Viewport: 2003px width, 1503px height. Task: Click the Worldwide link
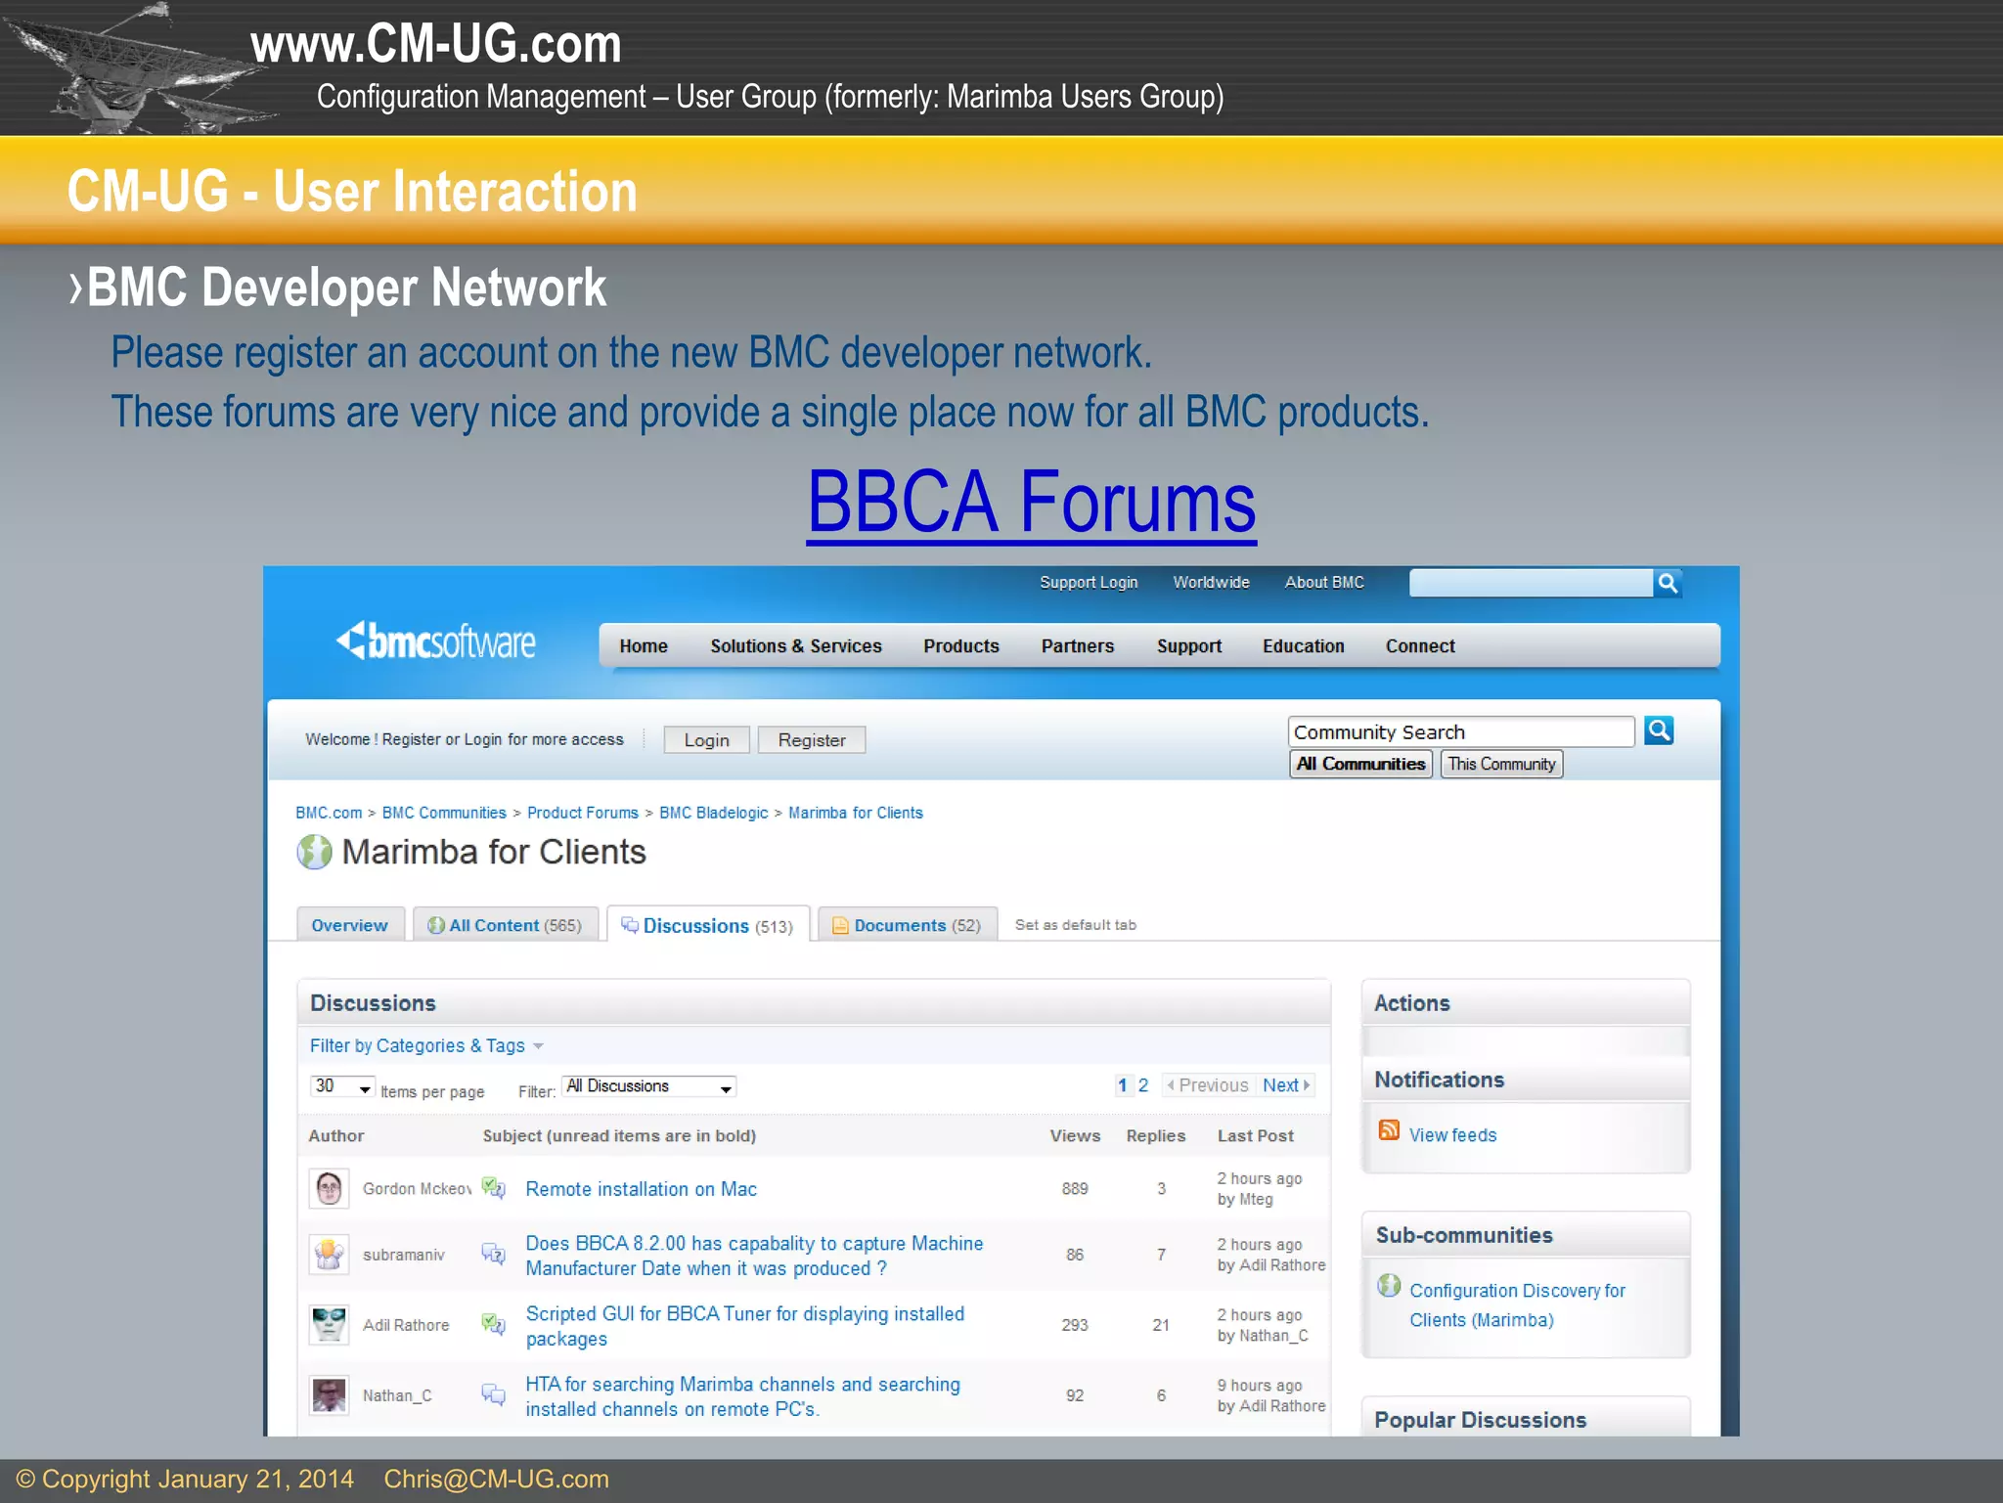coord(1211,583)
